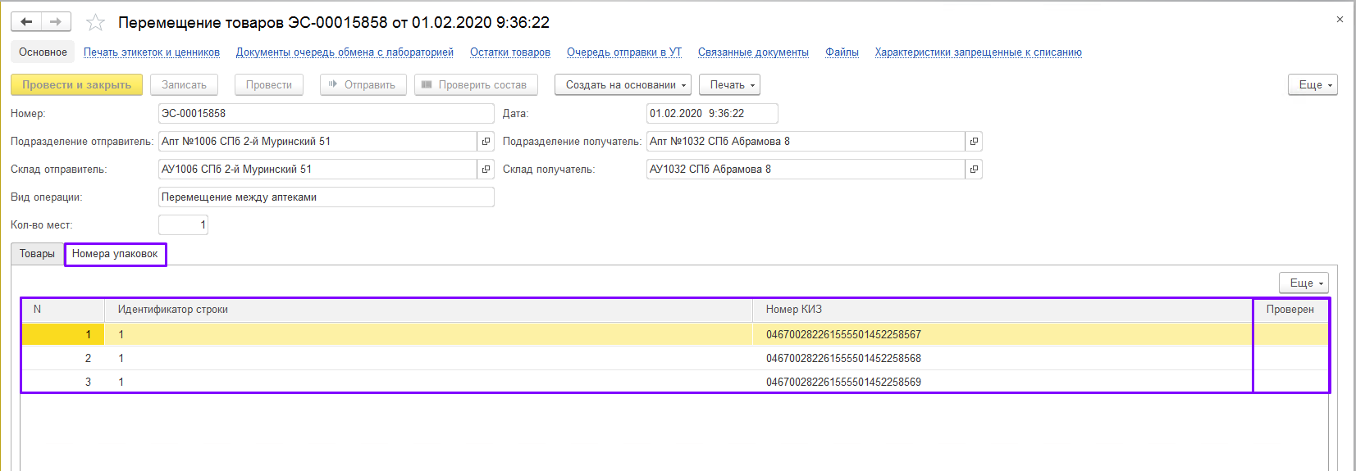Open the 'Печать' dropdown menu

pos(729,85)
